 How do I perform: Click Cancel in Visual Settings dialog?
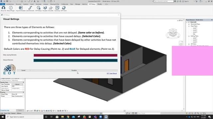(x=23, y=70)
